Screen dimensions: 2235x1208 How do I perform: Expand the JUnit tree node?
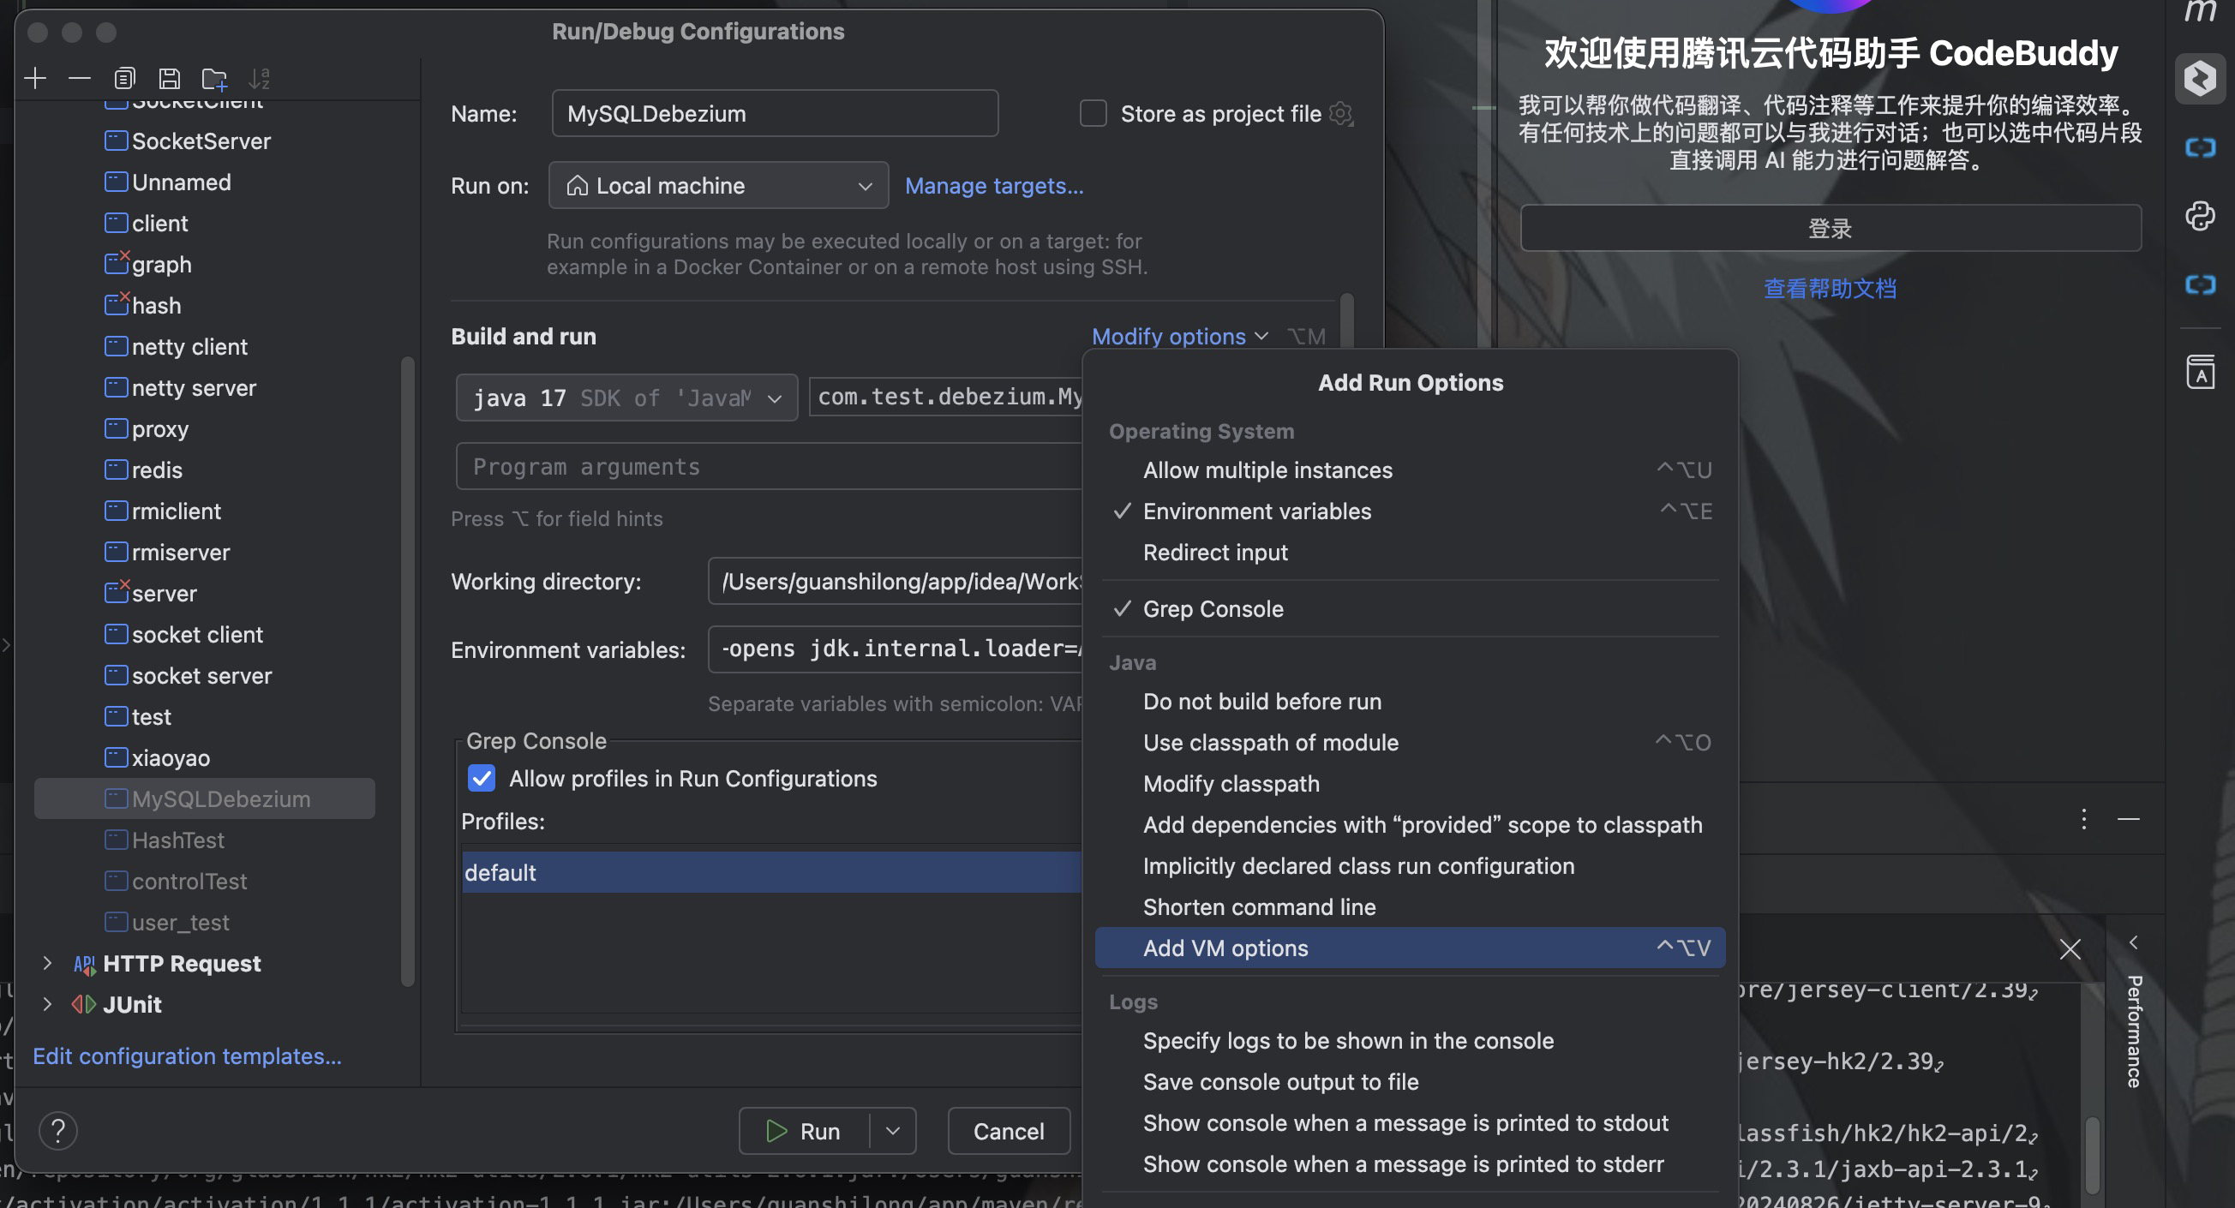[47, 1004]
